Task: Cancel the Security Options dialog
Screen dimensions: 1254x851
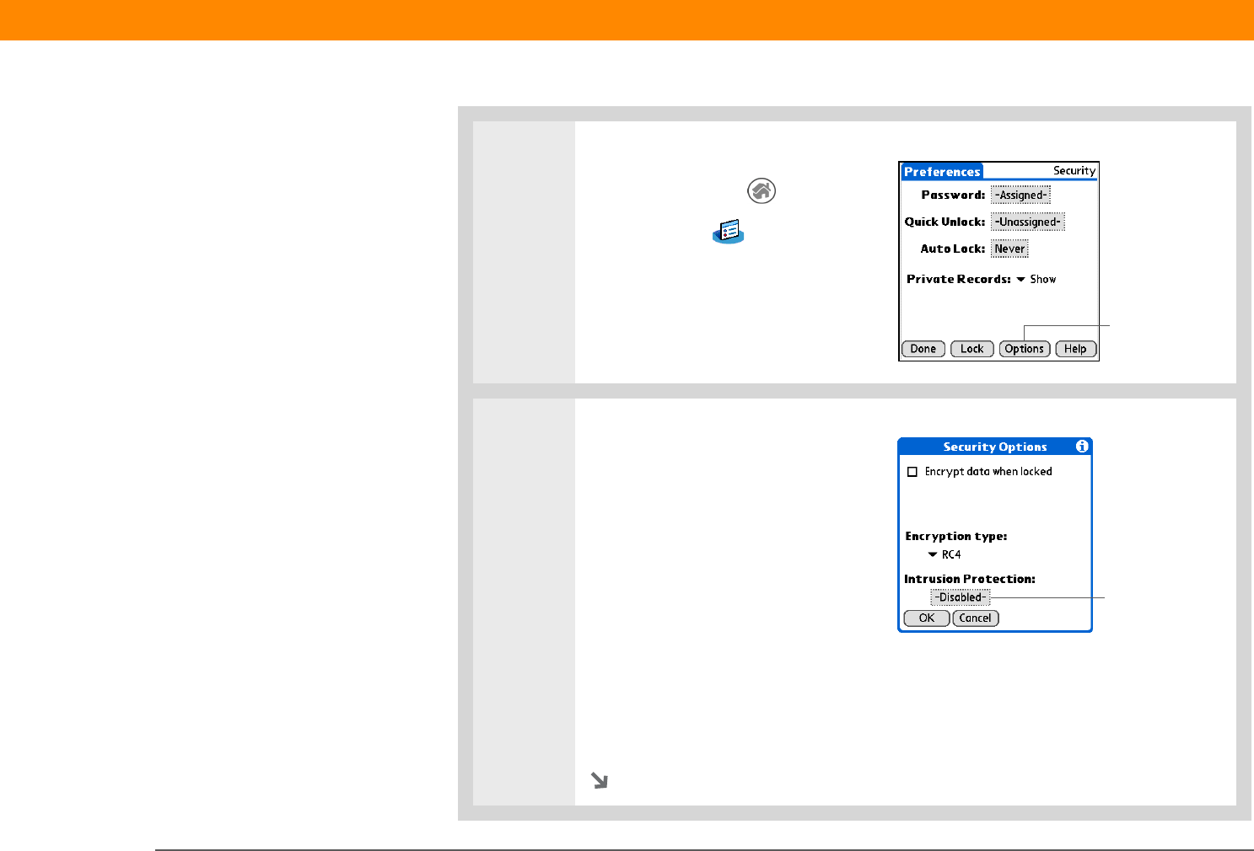Action: [976, 618]
